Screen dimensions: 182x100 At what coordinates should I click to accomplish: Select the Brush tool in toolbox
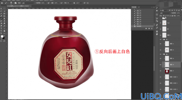point(1,18)
